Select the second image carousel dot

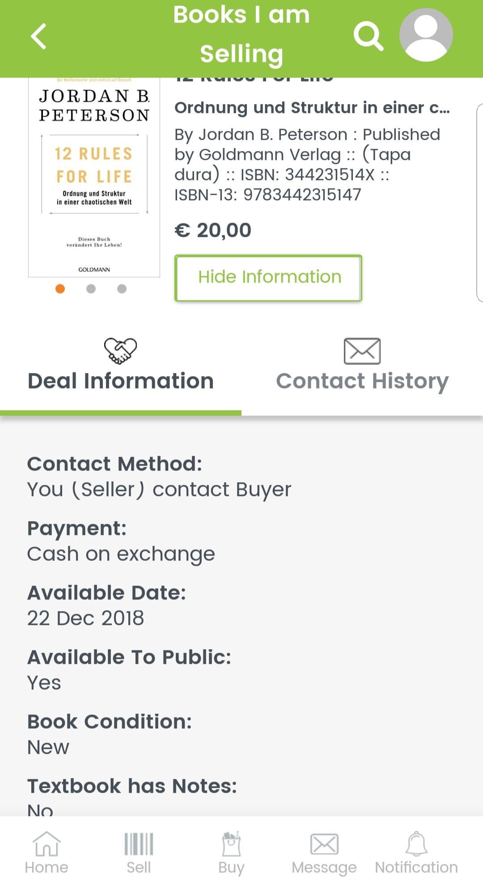point(91,289)
